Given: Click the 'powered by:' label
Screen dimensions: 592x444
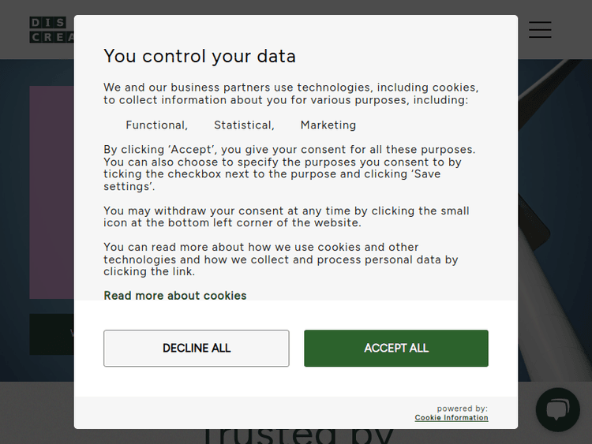Looking at the screenshot, I should click(462, 409).
